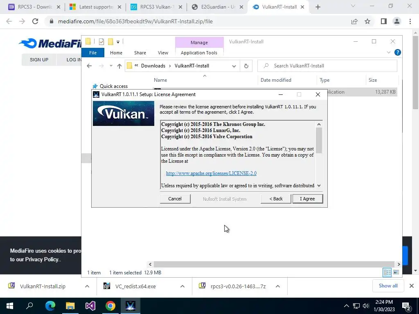The height and width of the screenshot is (314, 419).
Task: Reload the MediaFire page
Action: [x=35, y=21]
